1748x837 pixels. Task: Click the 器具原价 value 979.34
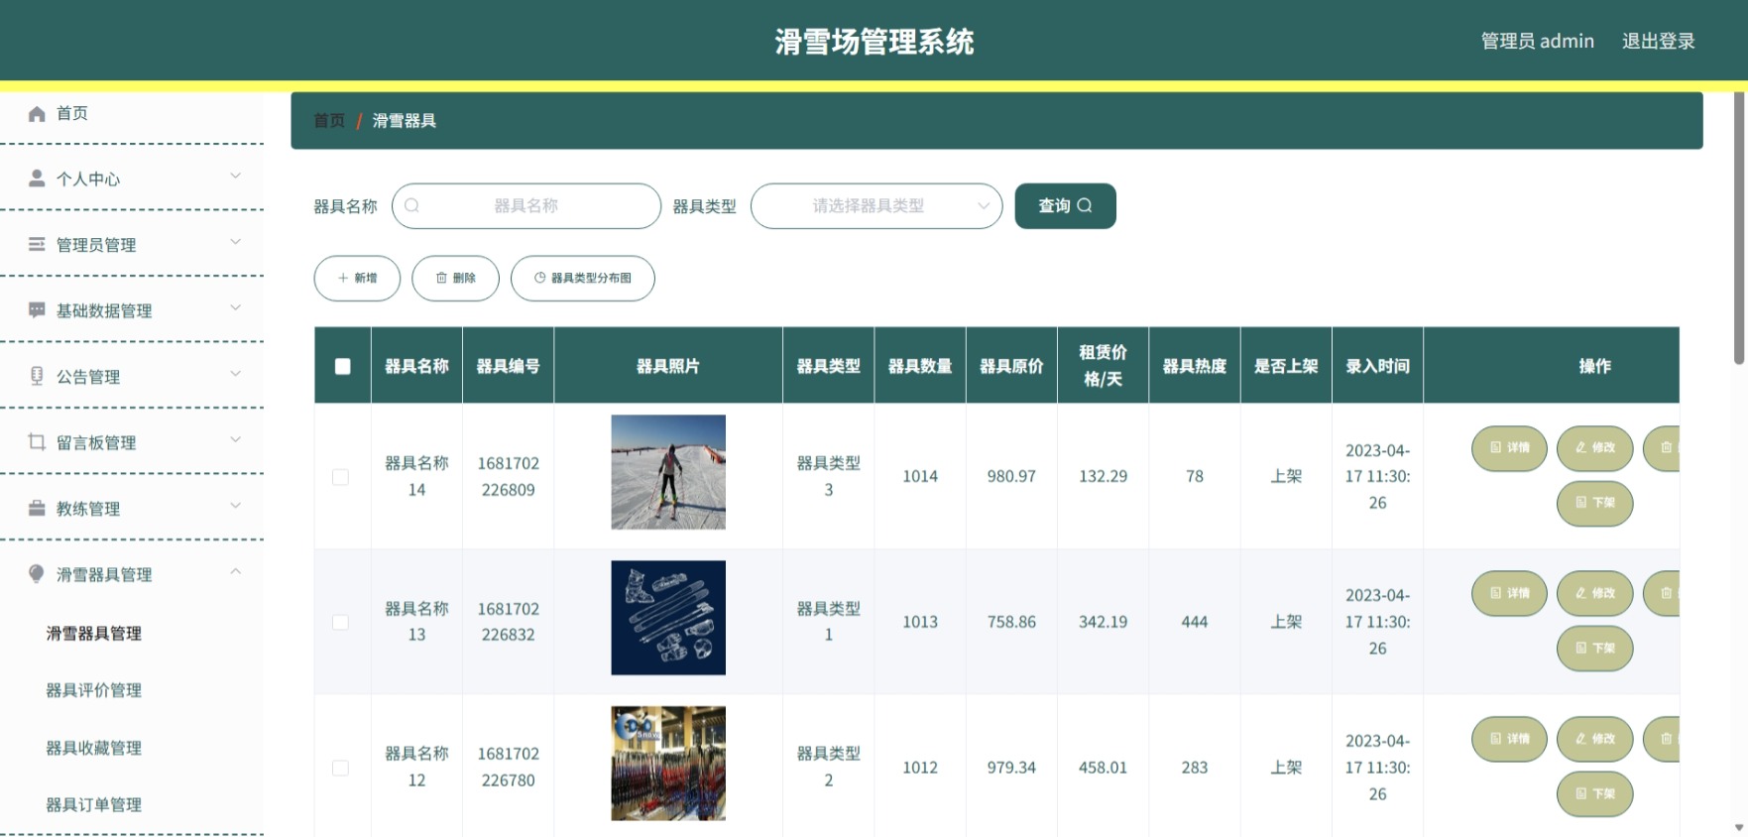(x=1011, y=768)
